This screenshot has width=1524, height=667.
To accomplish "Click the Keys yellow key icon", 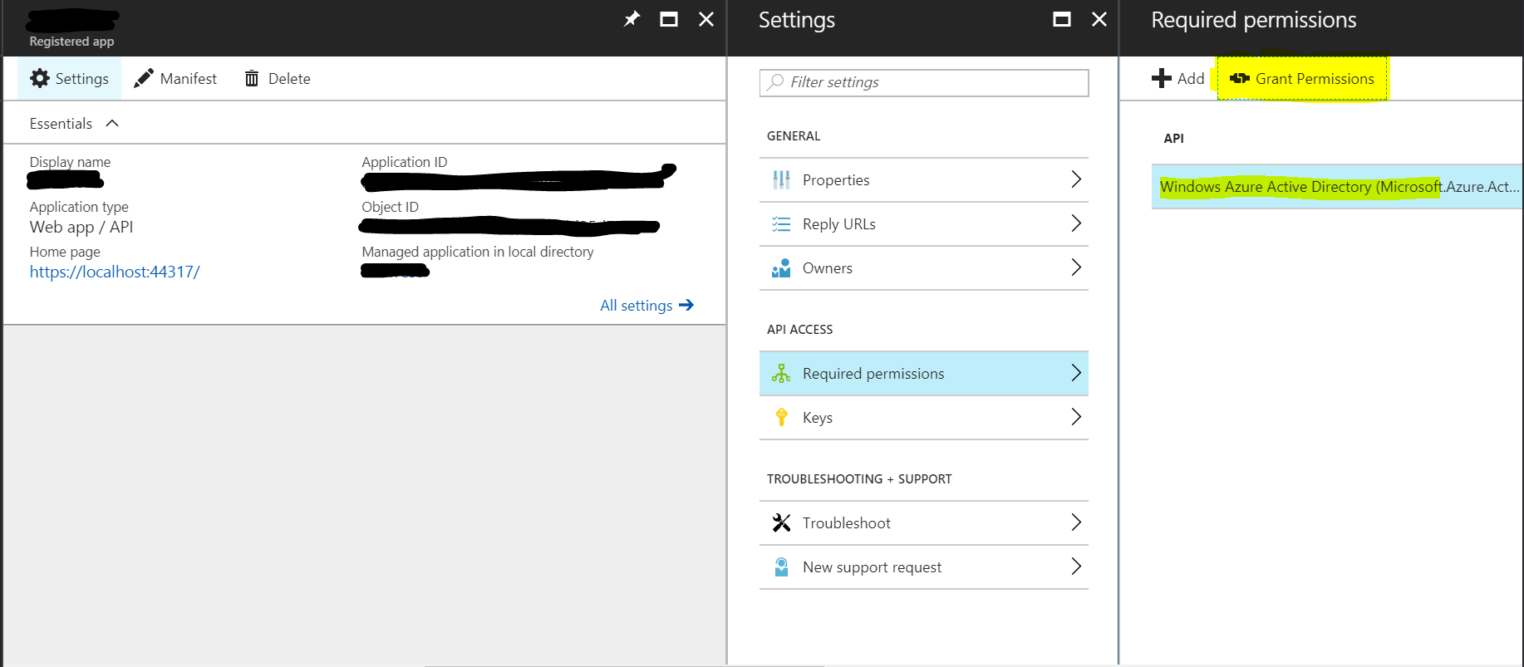I will 781,417.
